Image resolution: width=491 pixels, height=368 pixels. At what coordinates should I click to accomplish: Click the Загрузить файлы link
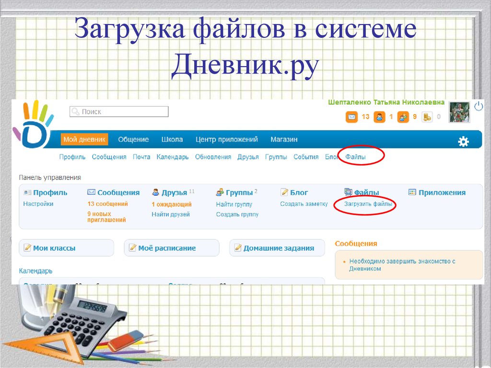point(368,204)
